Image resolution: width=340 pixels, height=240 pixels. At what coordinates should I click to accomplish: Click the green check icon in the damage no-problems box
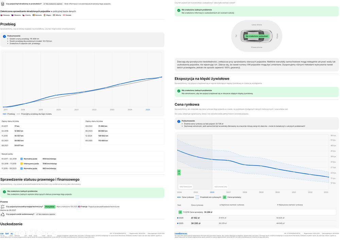pyautogui.click(x=179, y=10)
